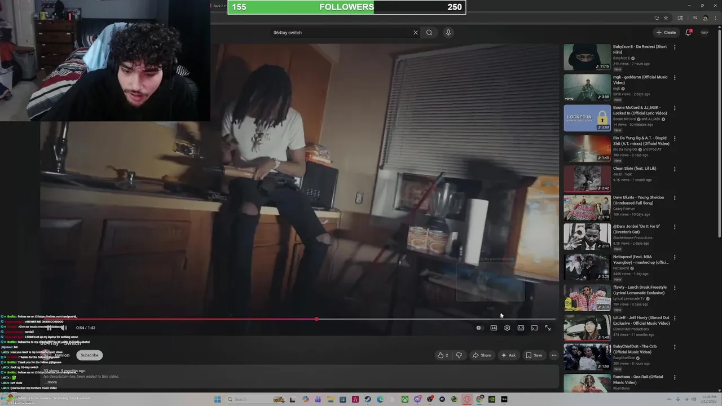Open the Chrome profile avatar

click(705, 18)
